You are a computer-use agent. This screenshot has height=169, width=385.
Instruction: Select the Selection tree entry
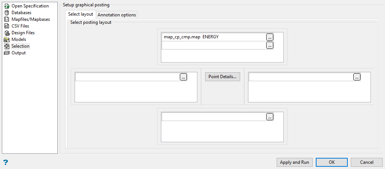pyautogui.click(x=20, y=46)
